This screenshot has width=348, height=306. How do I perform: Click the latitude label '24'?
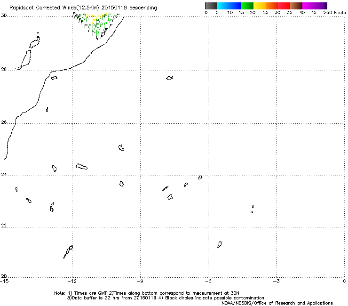pyautogui.click(x=4, y=175)
